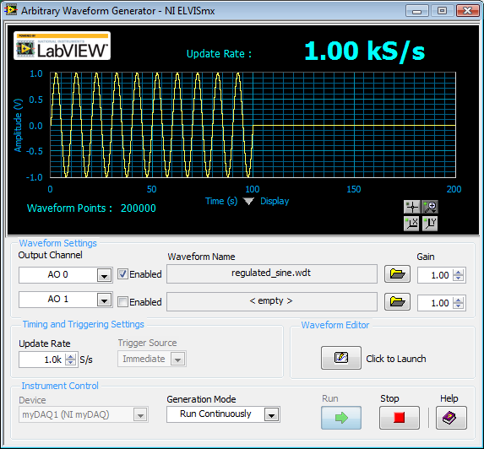Open the Trigger Source Immediate dropdown

(177, 360)
